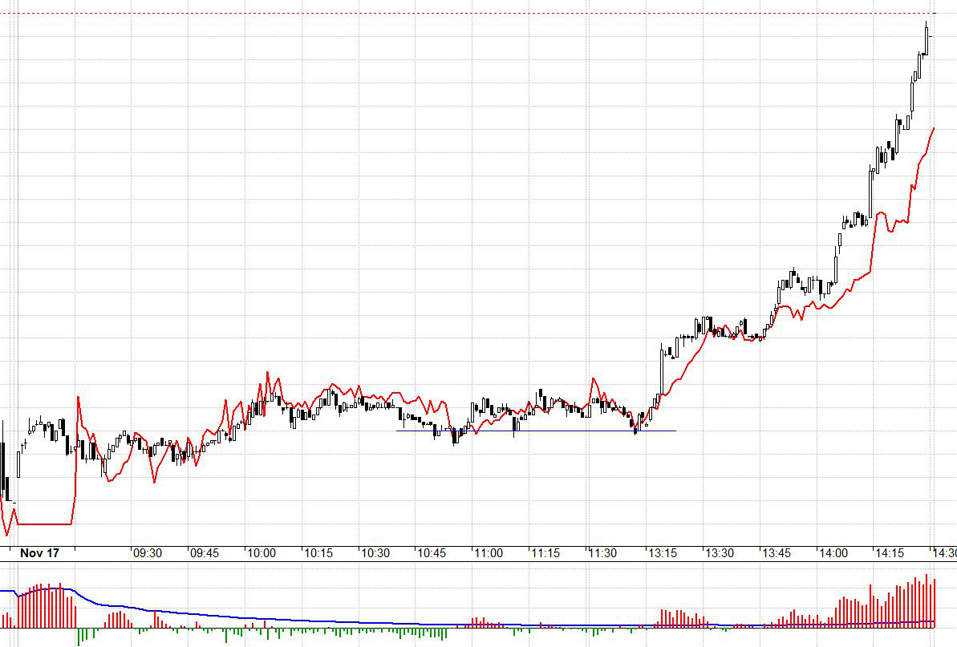This screenshot has height=647, width=957.
Task: Click the 10:45 time axis label
Action: point(432,553)
